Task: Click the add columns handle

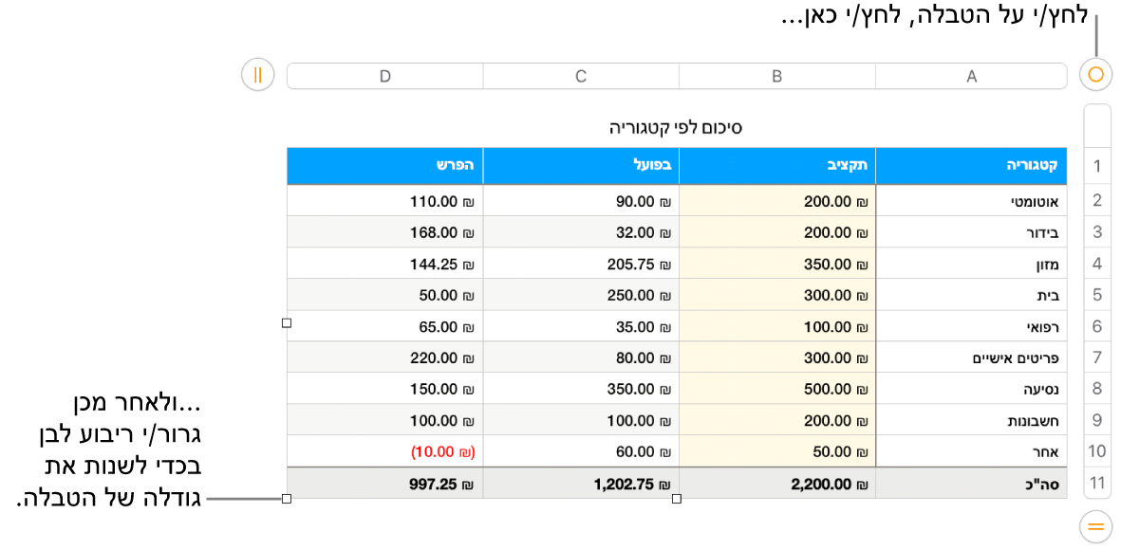Action: pyautogui.click(x=258, y=74)
